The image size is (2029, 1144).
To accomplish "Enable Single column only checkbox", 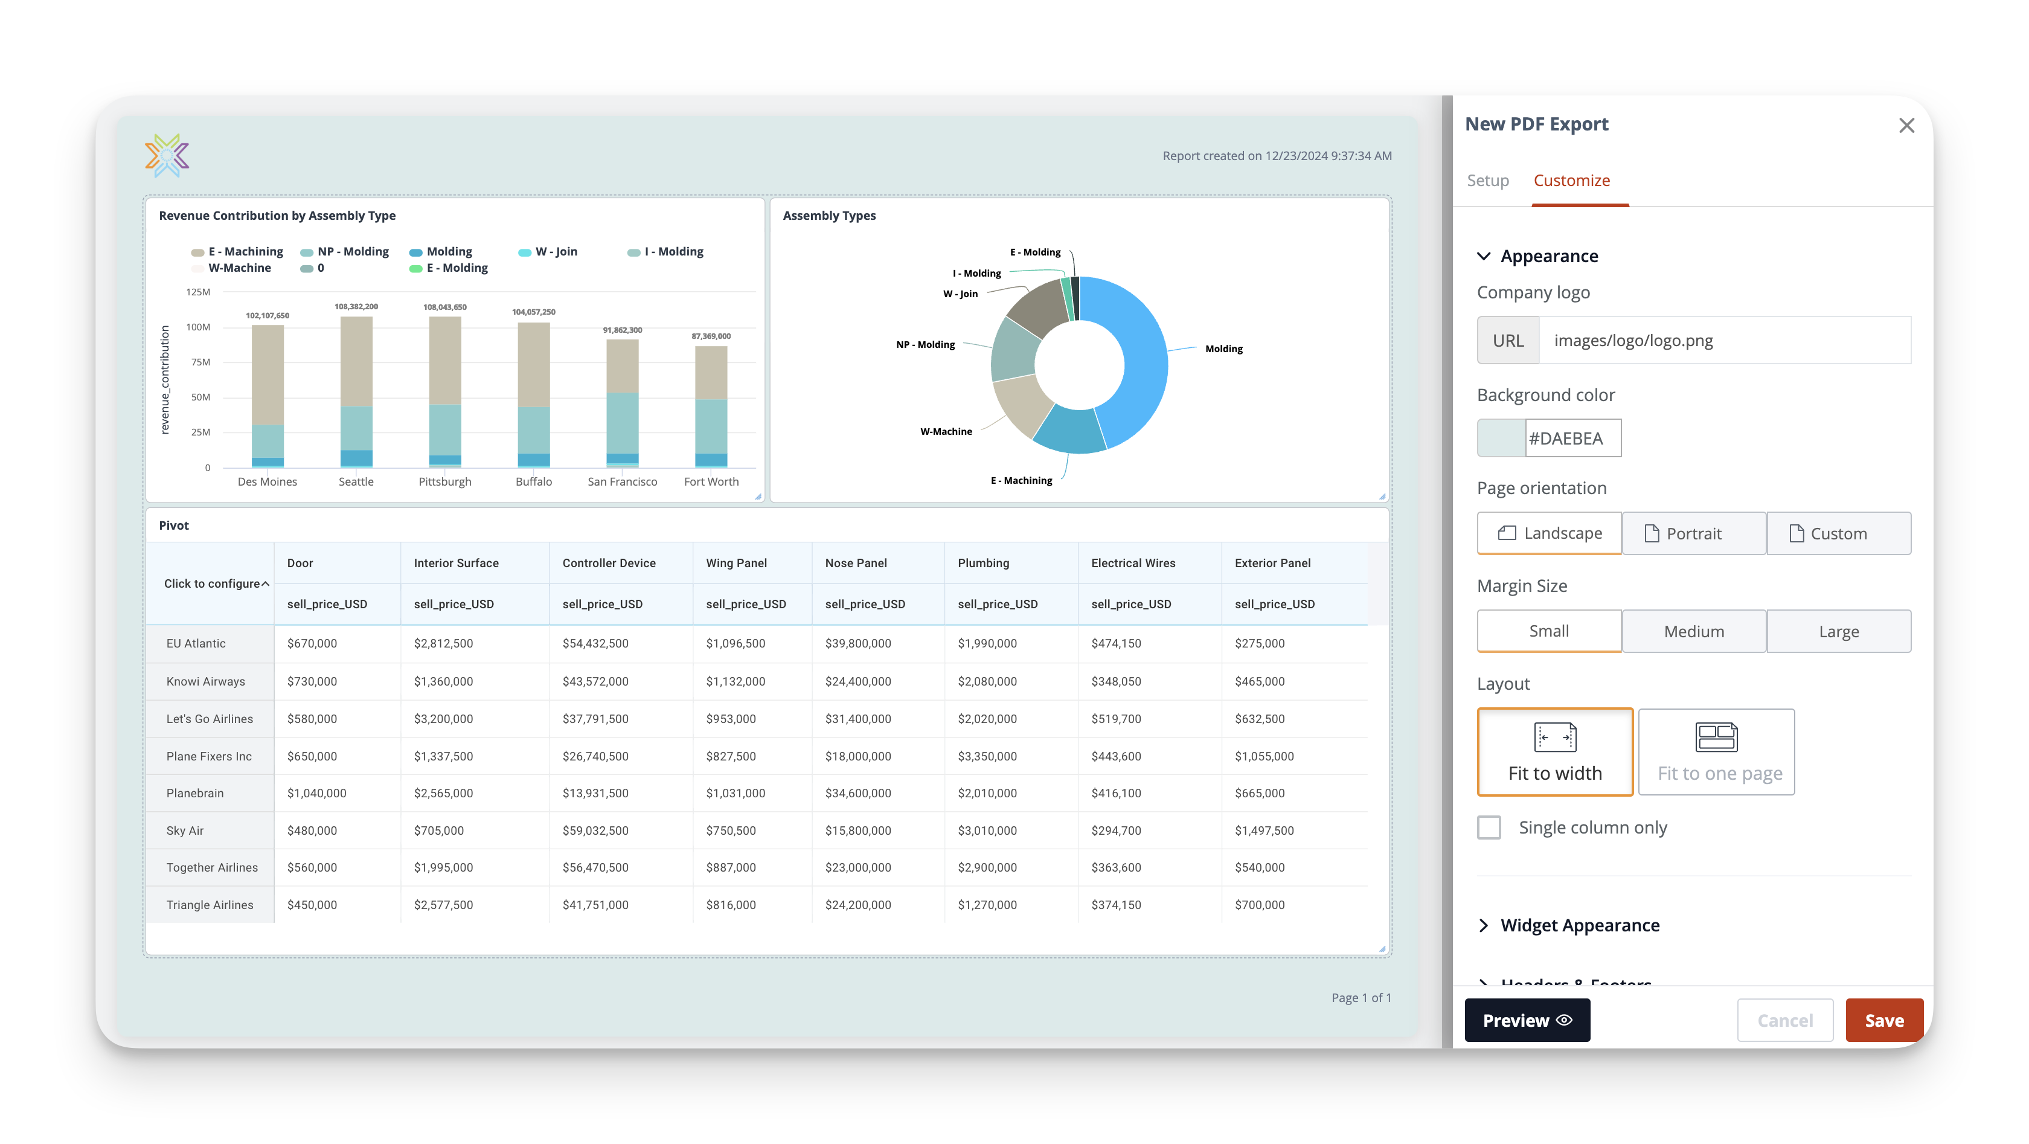I will tap(1489, 827).
